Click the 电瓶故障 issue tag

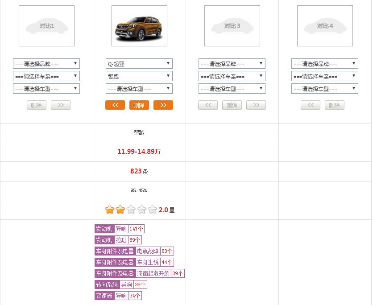click(x=148, y=251)
